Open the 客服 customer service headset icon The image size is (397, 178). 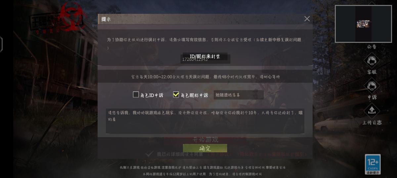pyautogui.click(x=372, y=61)
